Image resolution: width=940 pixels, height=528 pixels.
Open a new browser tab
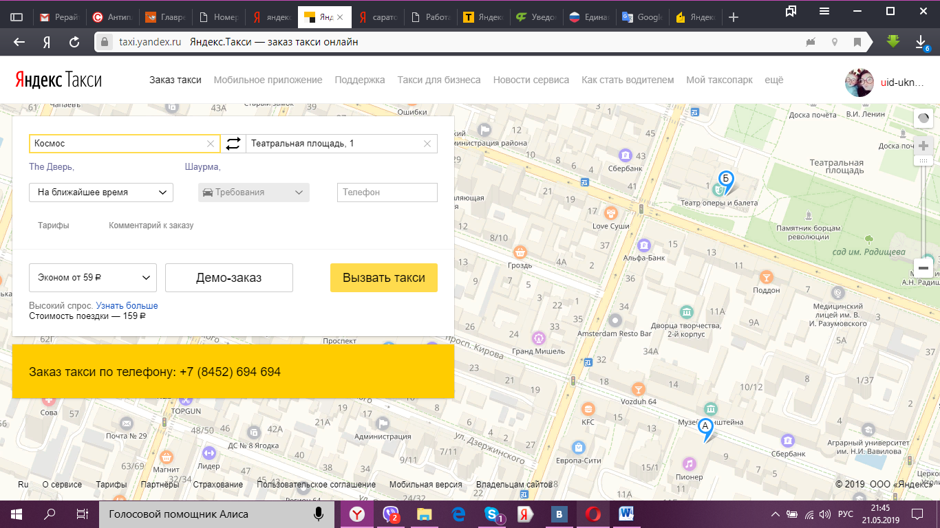tap(734, 17)
